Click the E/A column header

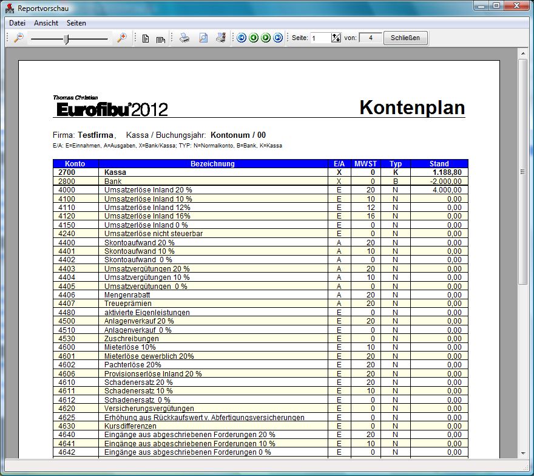339,163
